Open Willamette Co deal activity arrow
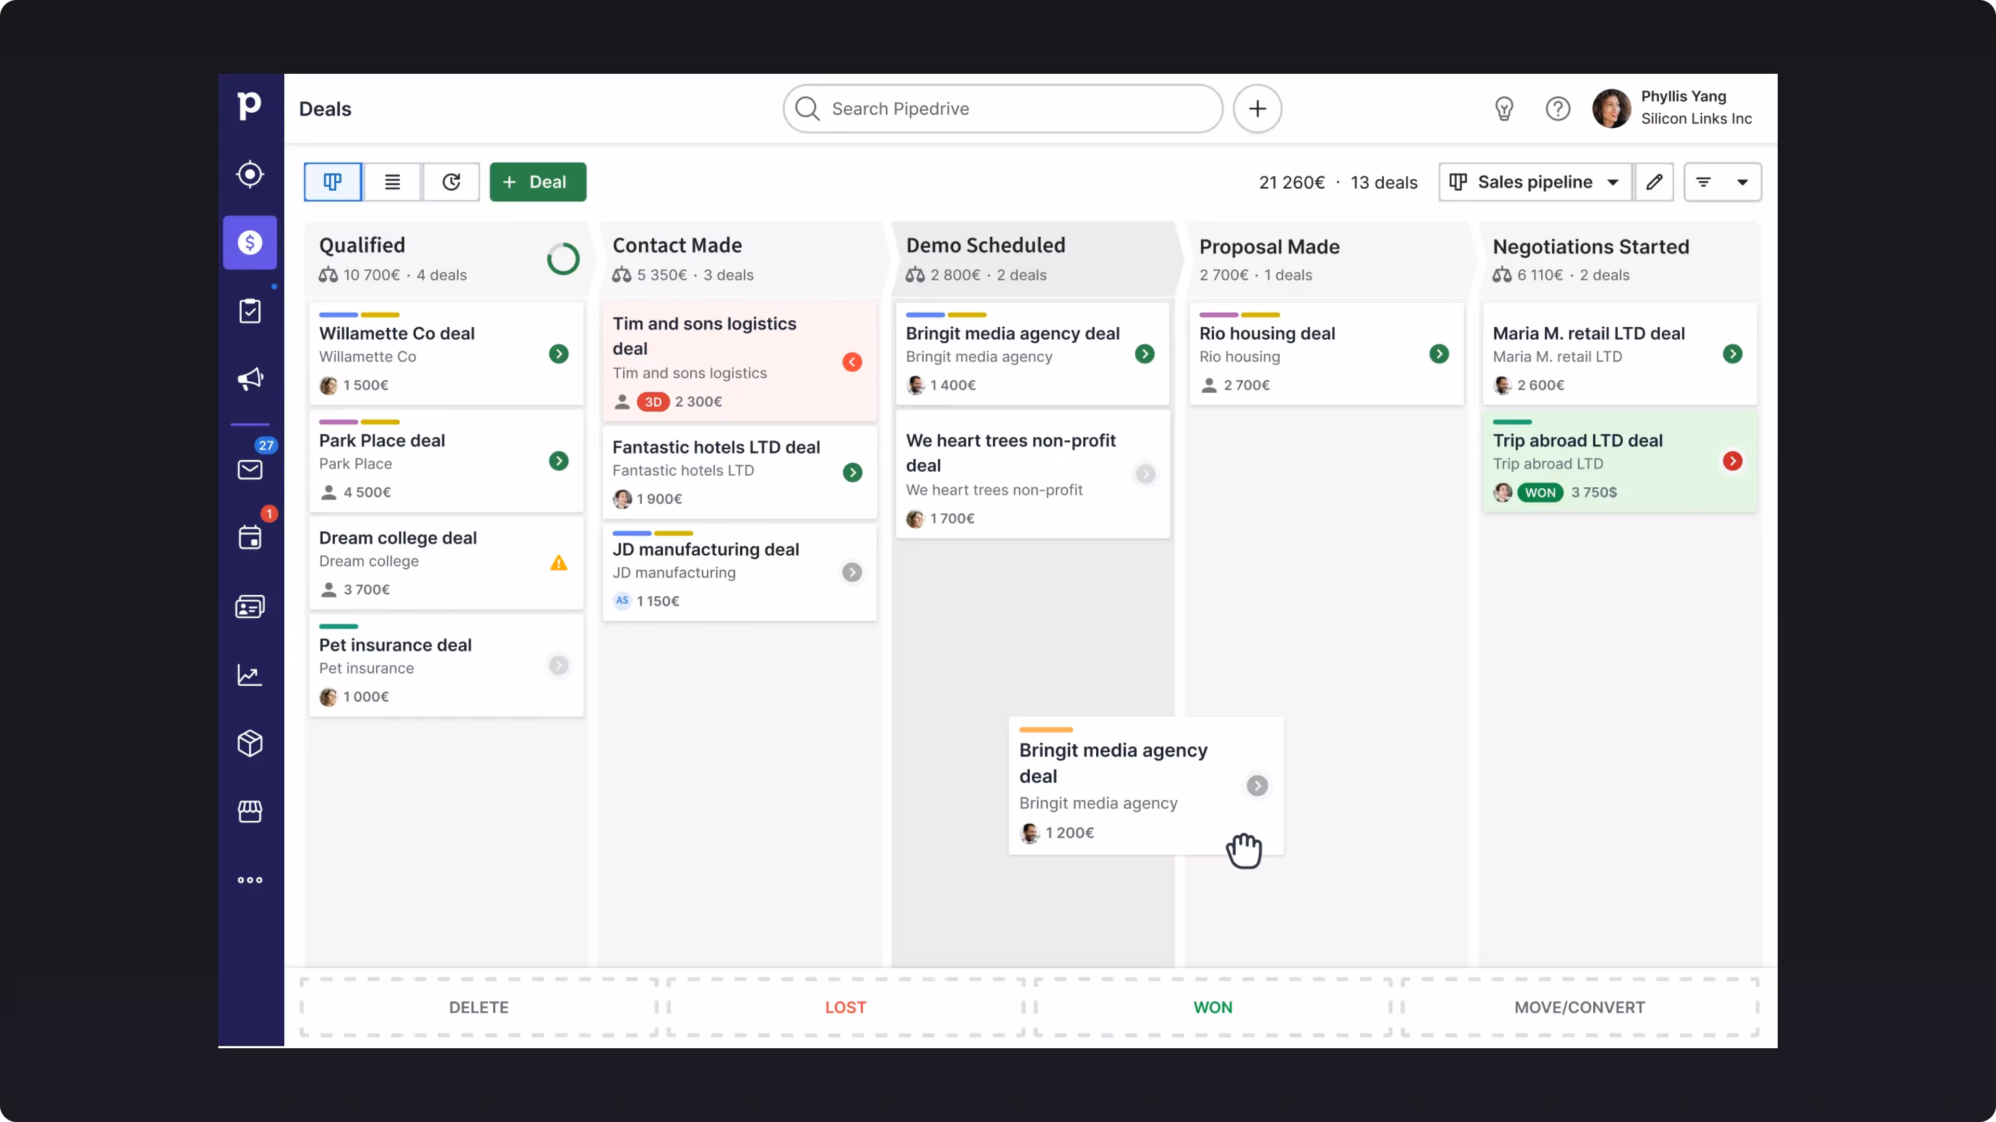 point(559,354)
